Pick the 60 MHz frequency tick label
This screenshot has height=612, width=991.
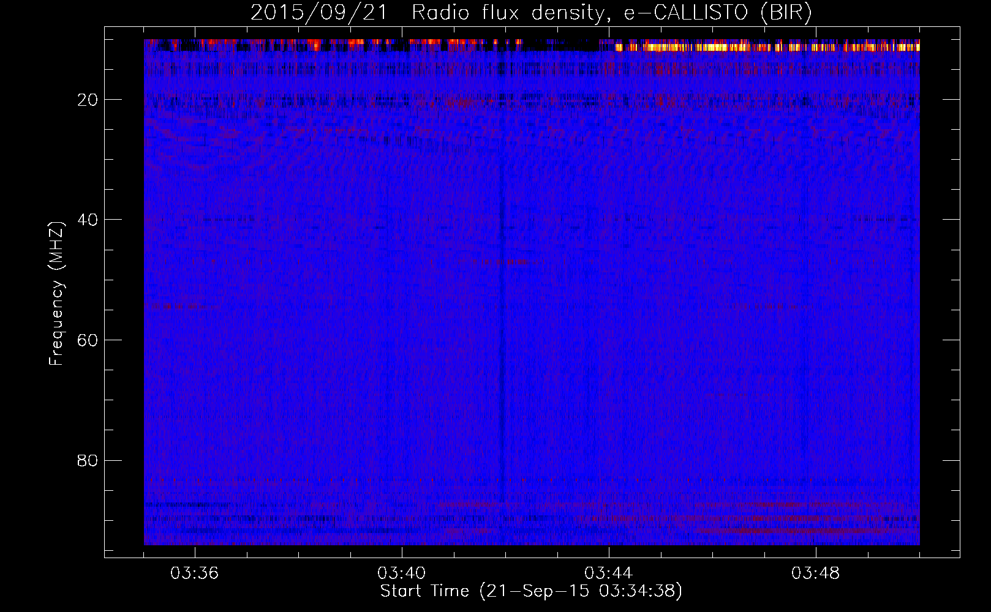click(88, 340)
